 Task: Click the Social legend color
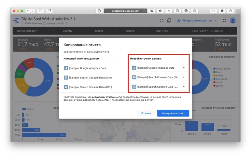(x=214, y=82)
